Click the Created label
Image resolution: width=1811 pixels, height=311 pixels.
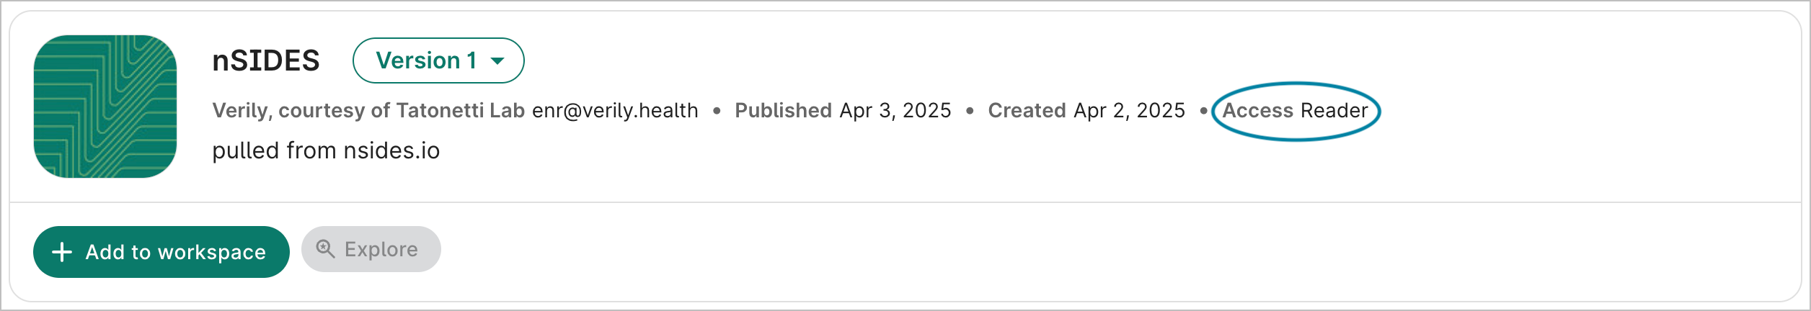(x=1027, y=111)
